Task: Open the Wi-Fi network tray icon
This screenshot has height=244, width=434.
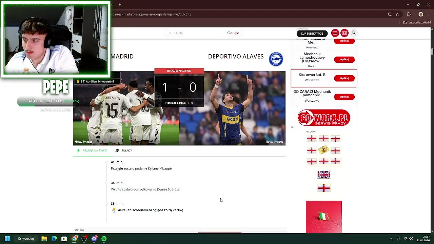Action: click(x=406, y=239)
